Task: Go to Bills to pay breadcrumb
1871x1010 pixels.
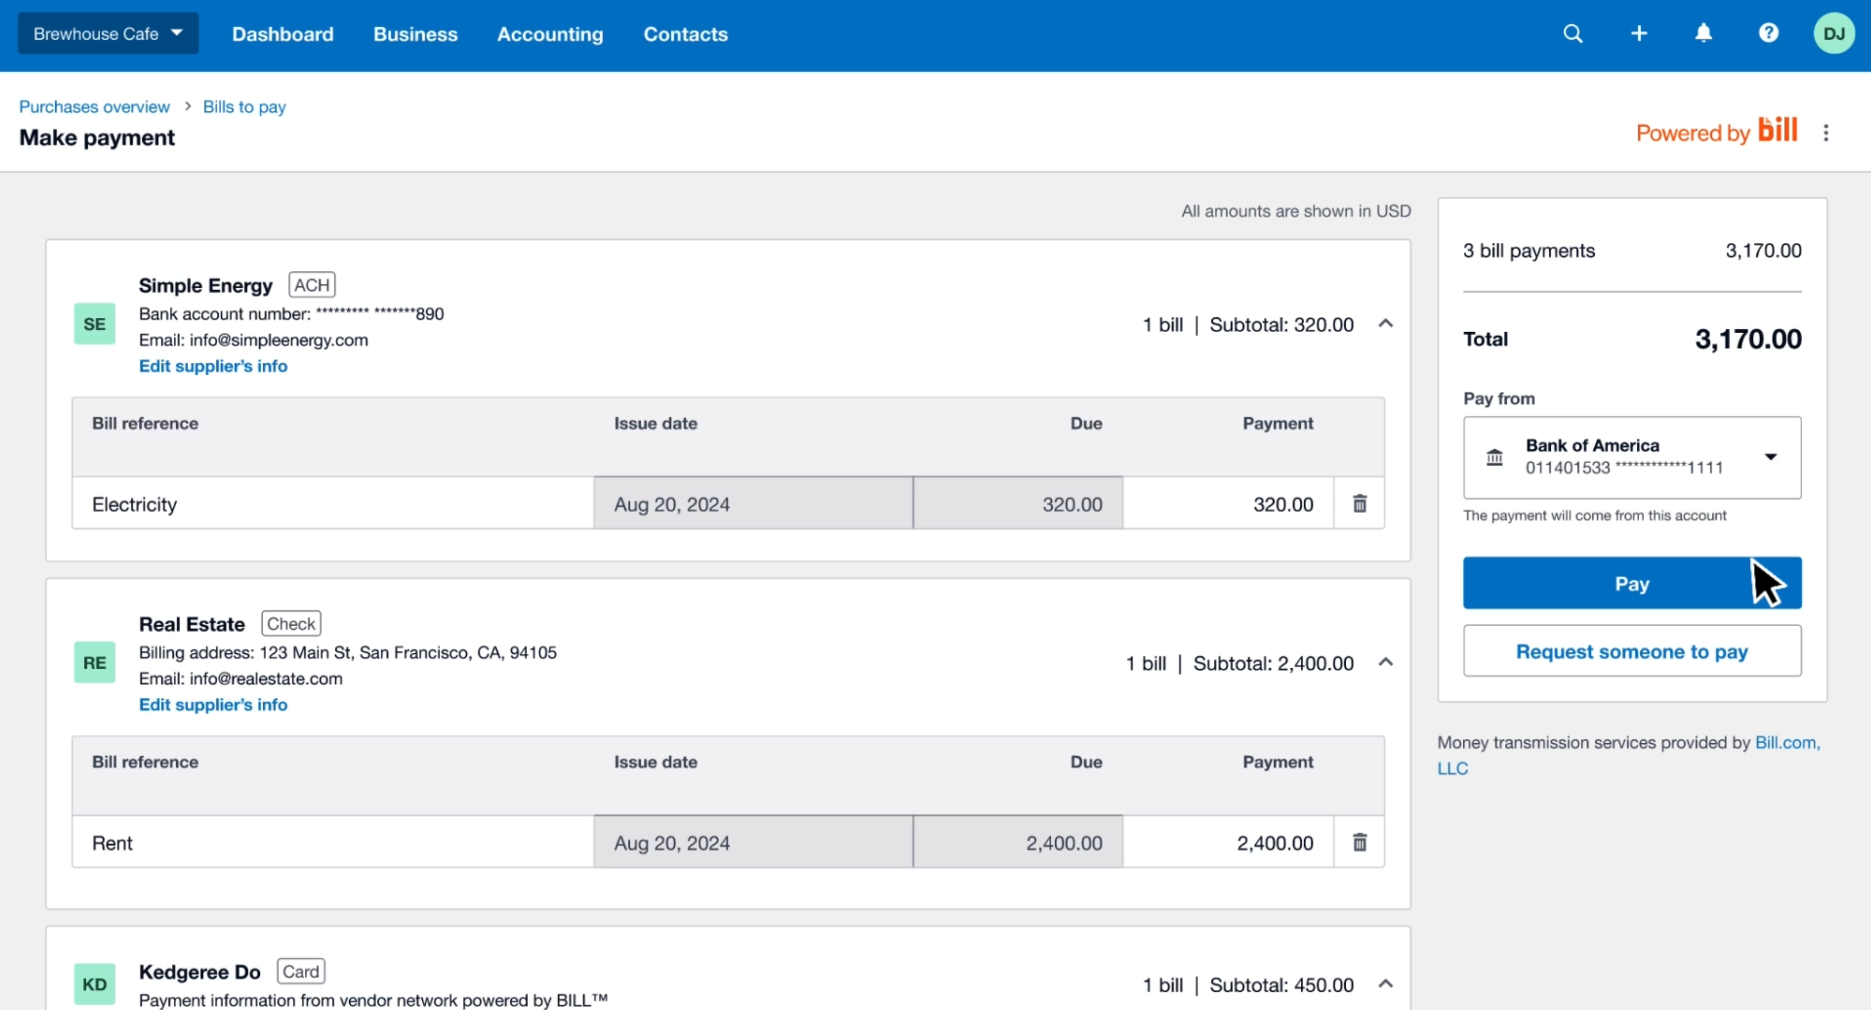Action: (244, 107)
